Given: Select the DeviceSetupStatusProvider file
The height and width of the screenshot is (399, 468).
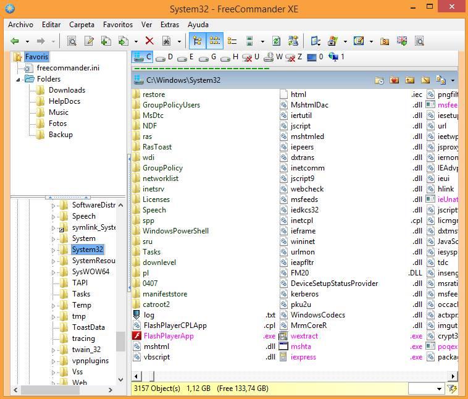Looking at the screenshot, I should (x=334, y=283).
